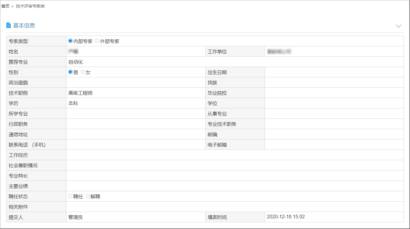Click the 工作经历 text area
This screenshot has width=410, height=229.
(235, 155)
